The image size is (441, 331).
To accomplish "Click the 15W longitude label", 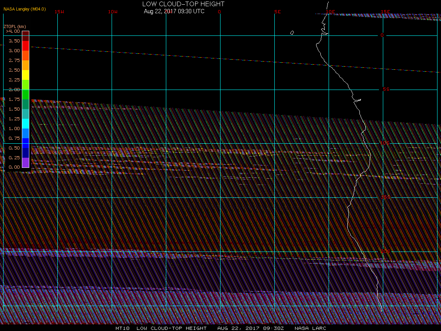I will tap(59, 12).
